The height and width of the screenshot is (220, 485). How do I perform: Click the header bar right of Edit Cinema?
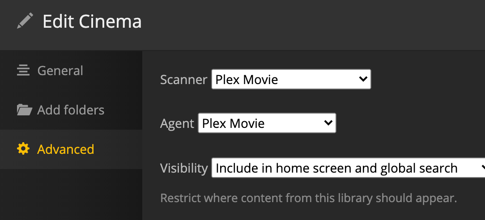coord(313,22)
